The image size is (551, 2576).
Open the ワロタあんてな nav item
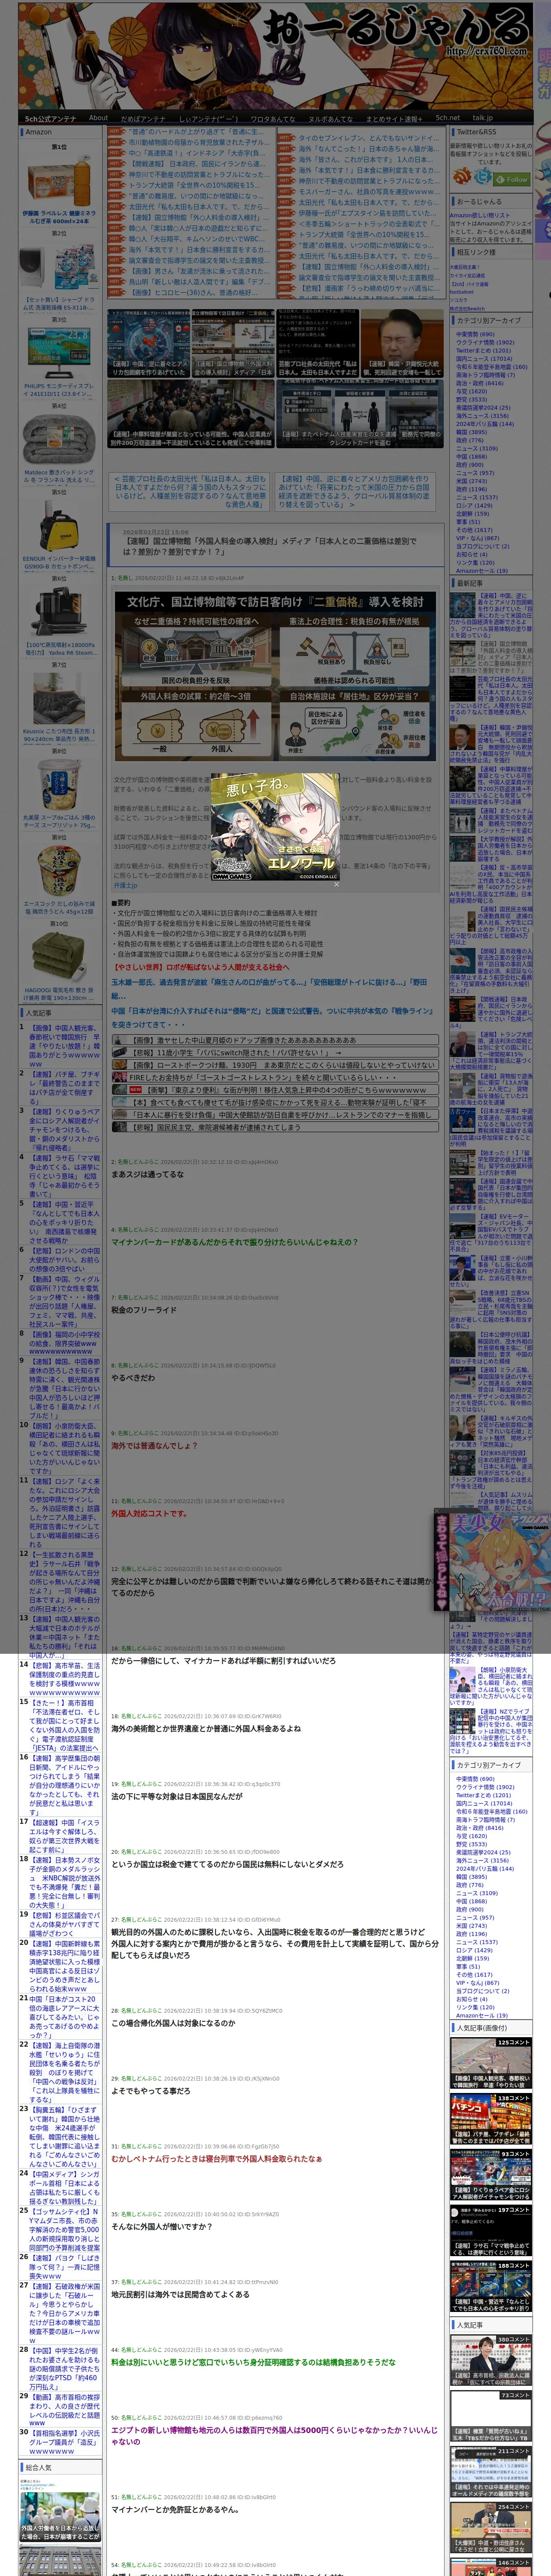(x=272, y=118)
